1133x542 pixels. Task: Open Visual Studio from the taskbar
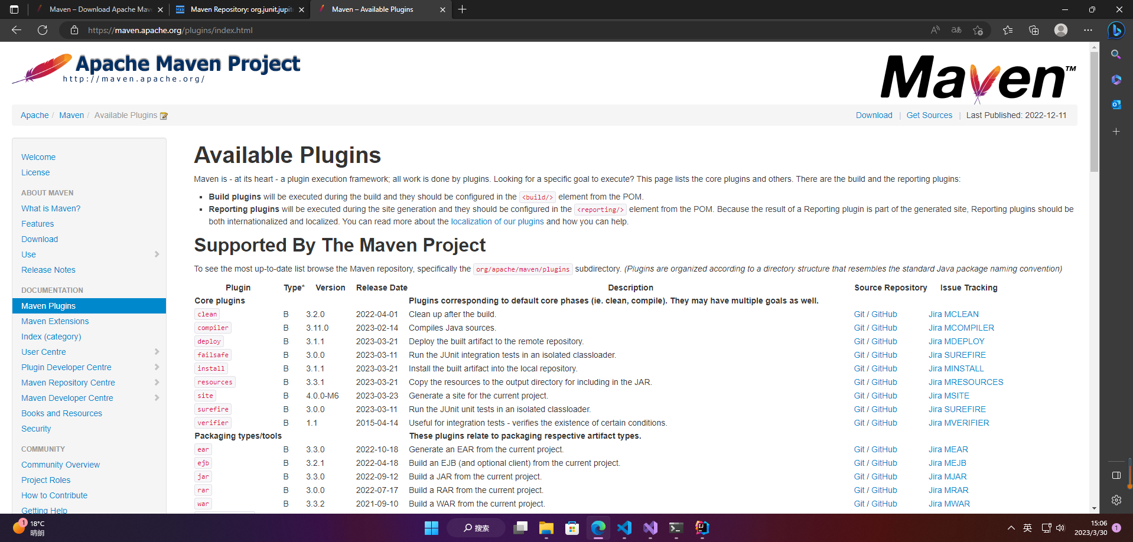click(650, 528)
